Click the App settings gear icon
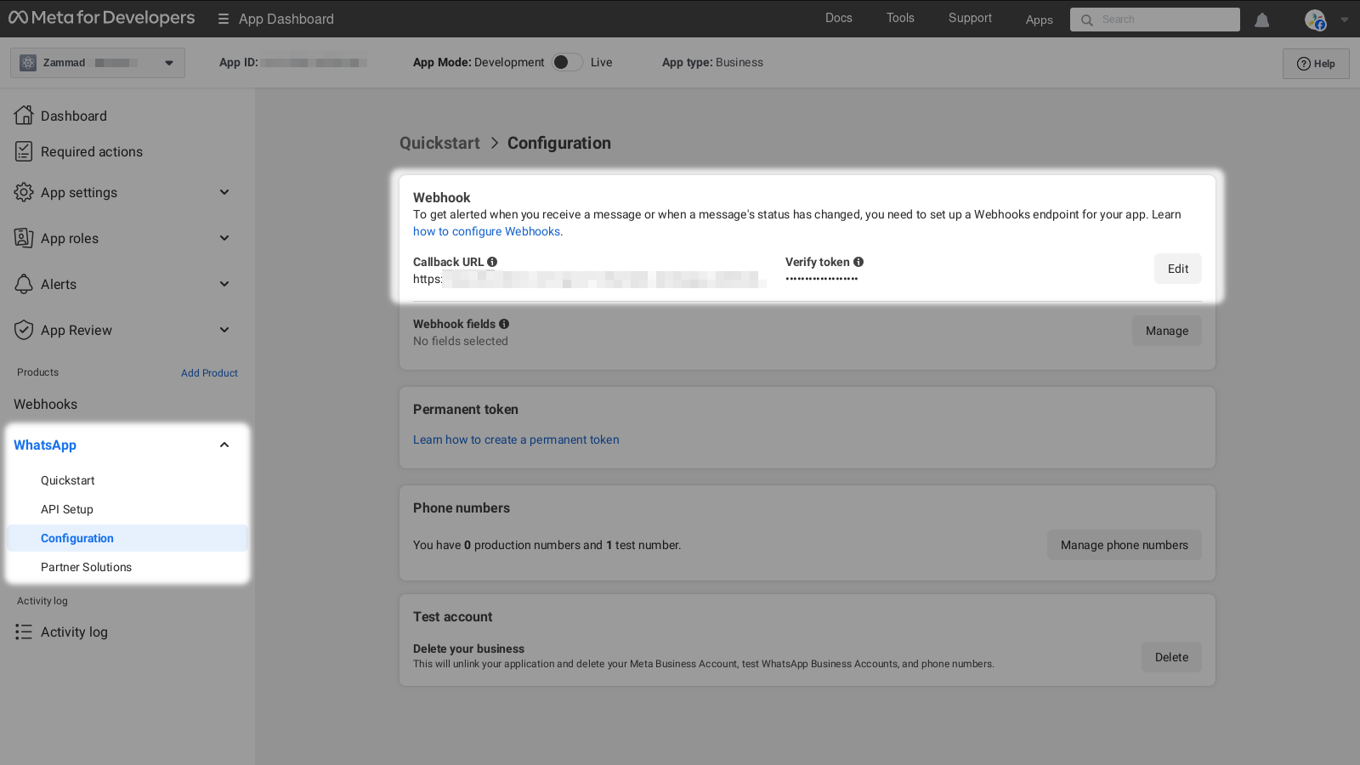Viewport: 1360px width, 765px height. tap(24, 192)
